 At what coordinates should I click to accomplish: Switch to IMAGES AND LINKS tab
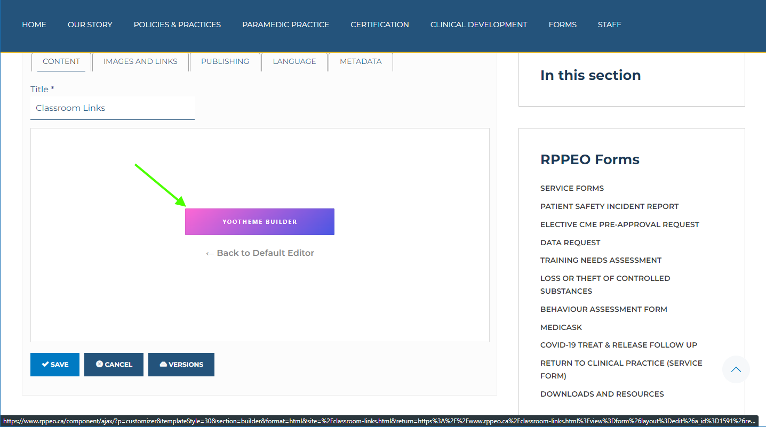(140, 61)
